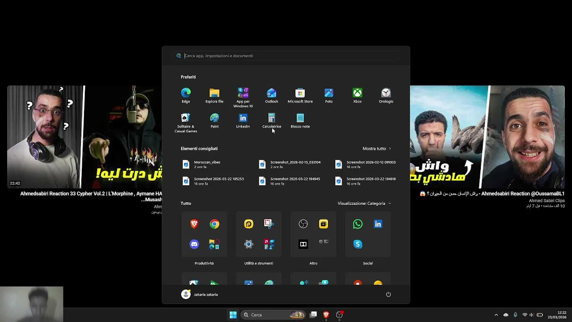Switch to Brave on taskbar
Image resolution: width=572 pixels, height=322 pixels.
pyautogui.click(x=326, y=315)
